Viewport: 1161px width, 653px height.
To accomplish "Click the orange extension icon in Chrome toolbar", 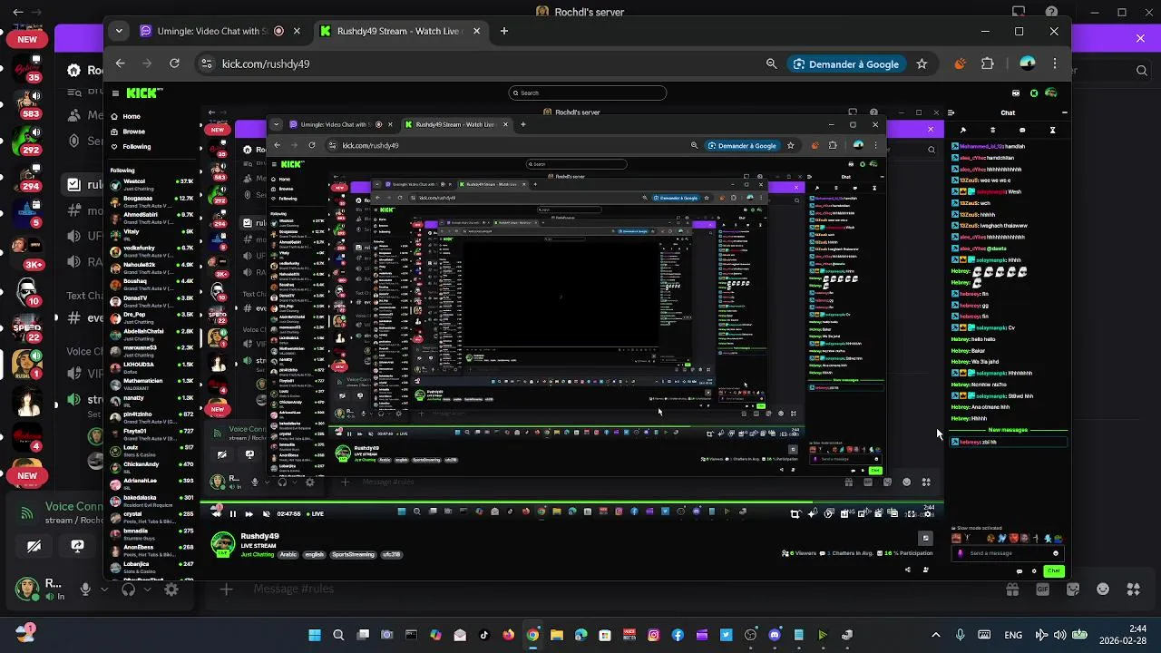I will tap(960, 63).
